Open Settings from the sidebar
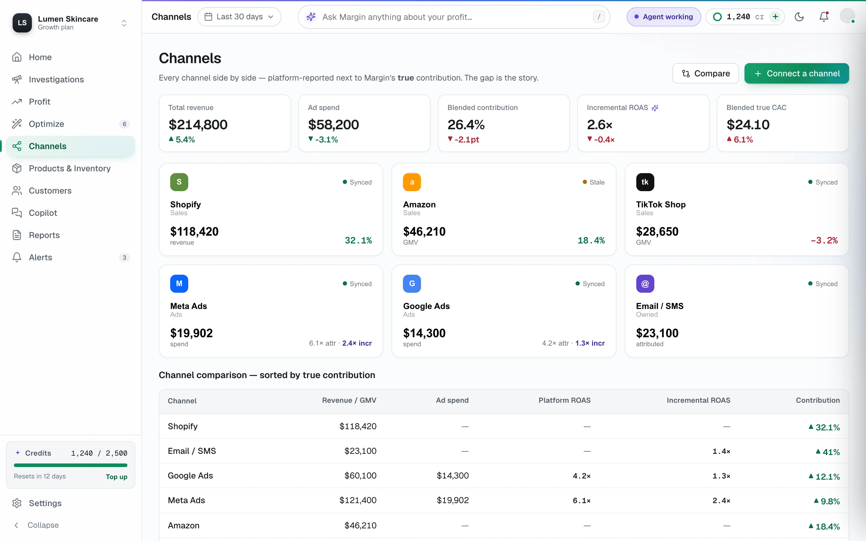The width and height of the screenshot is (866, 541). point(70,503)
